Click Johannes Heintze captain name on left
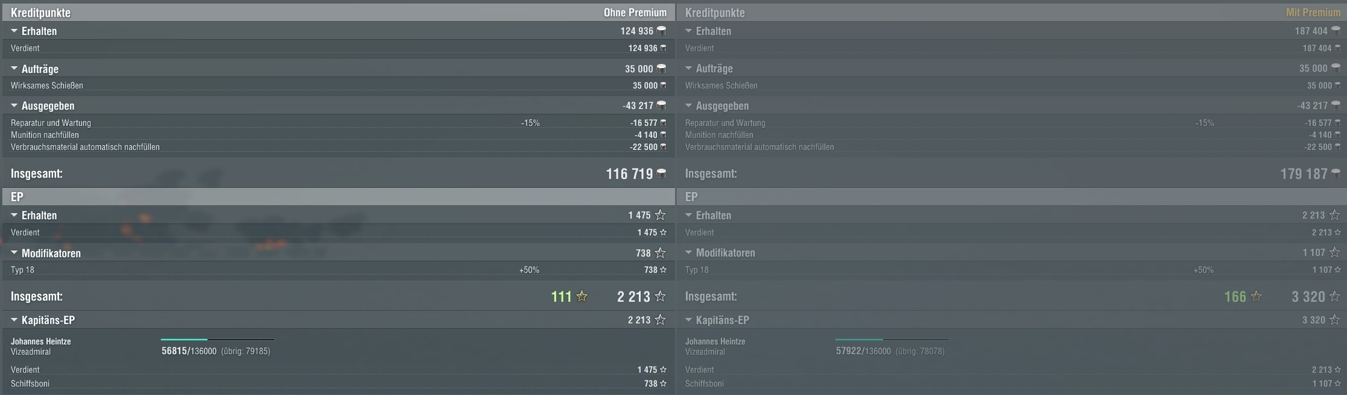Image resolution: width=1347 pixels, height=395 pixels. [41, 341]
